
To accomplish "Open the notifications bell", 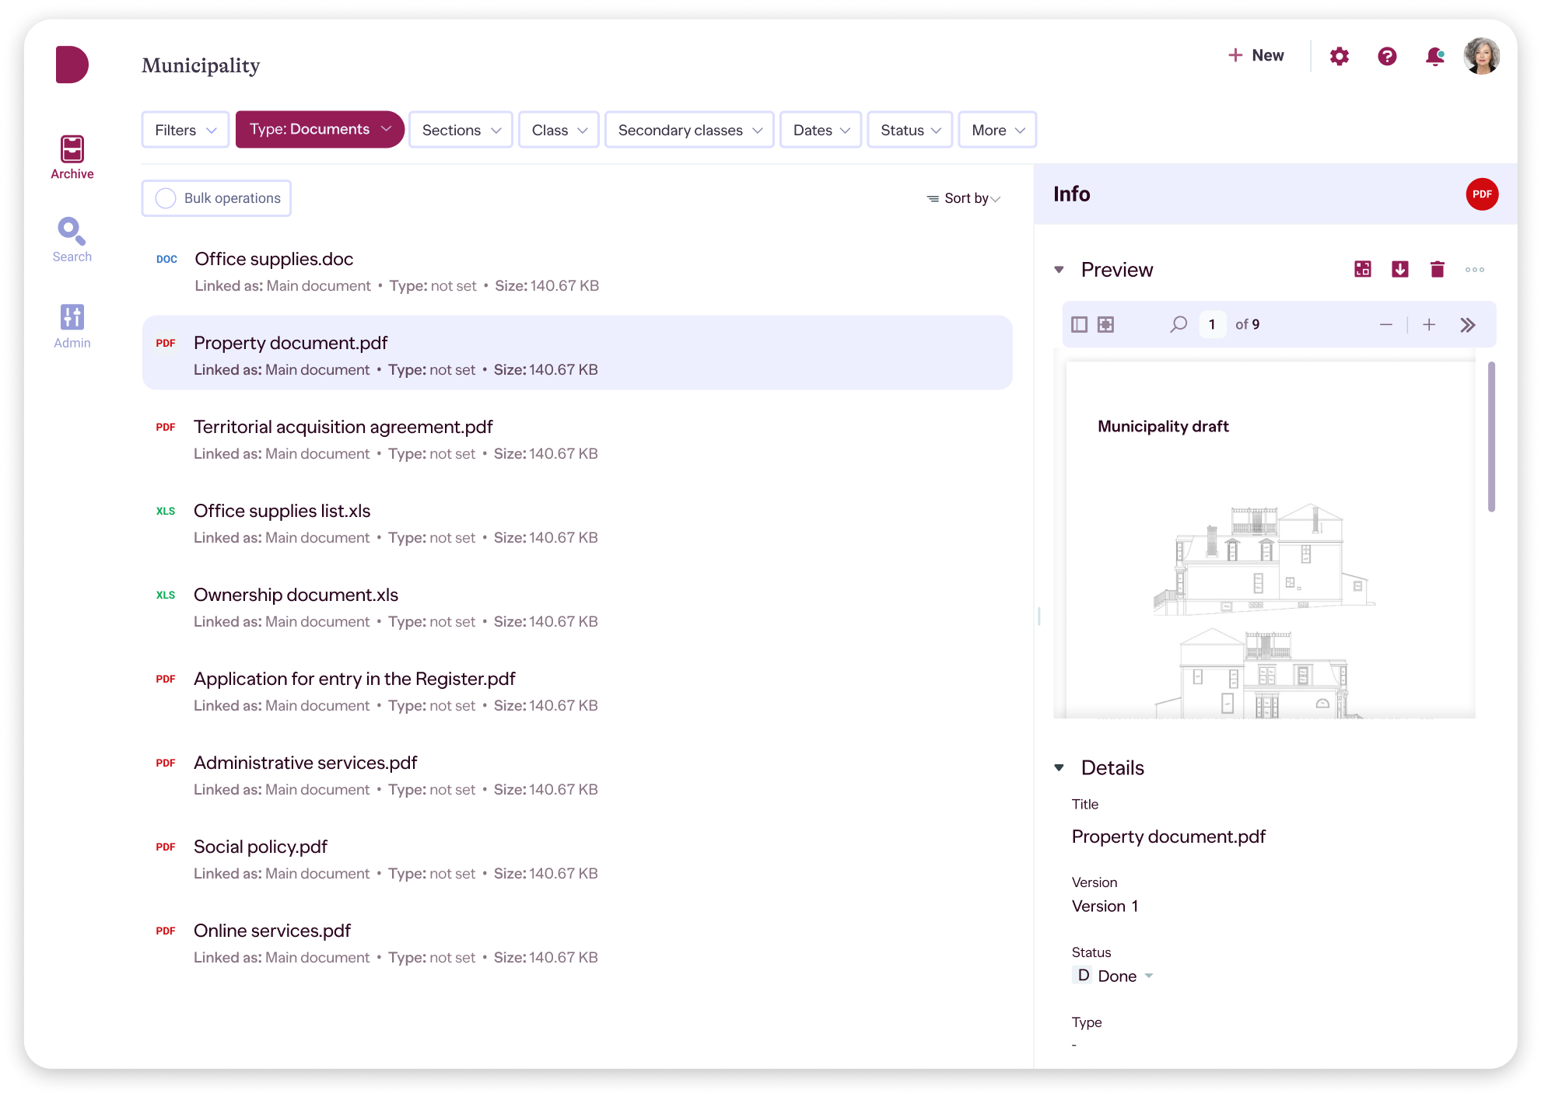I will click(x=1434, y=56).
